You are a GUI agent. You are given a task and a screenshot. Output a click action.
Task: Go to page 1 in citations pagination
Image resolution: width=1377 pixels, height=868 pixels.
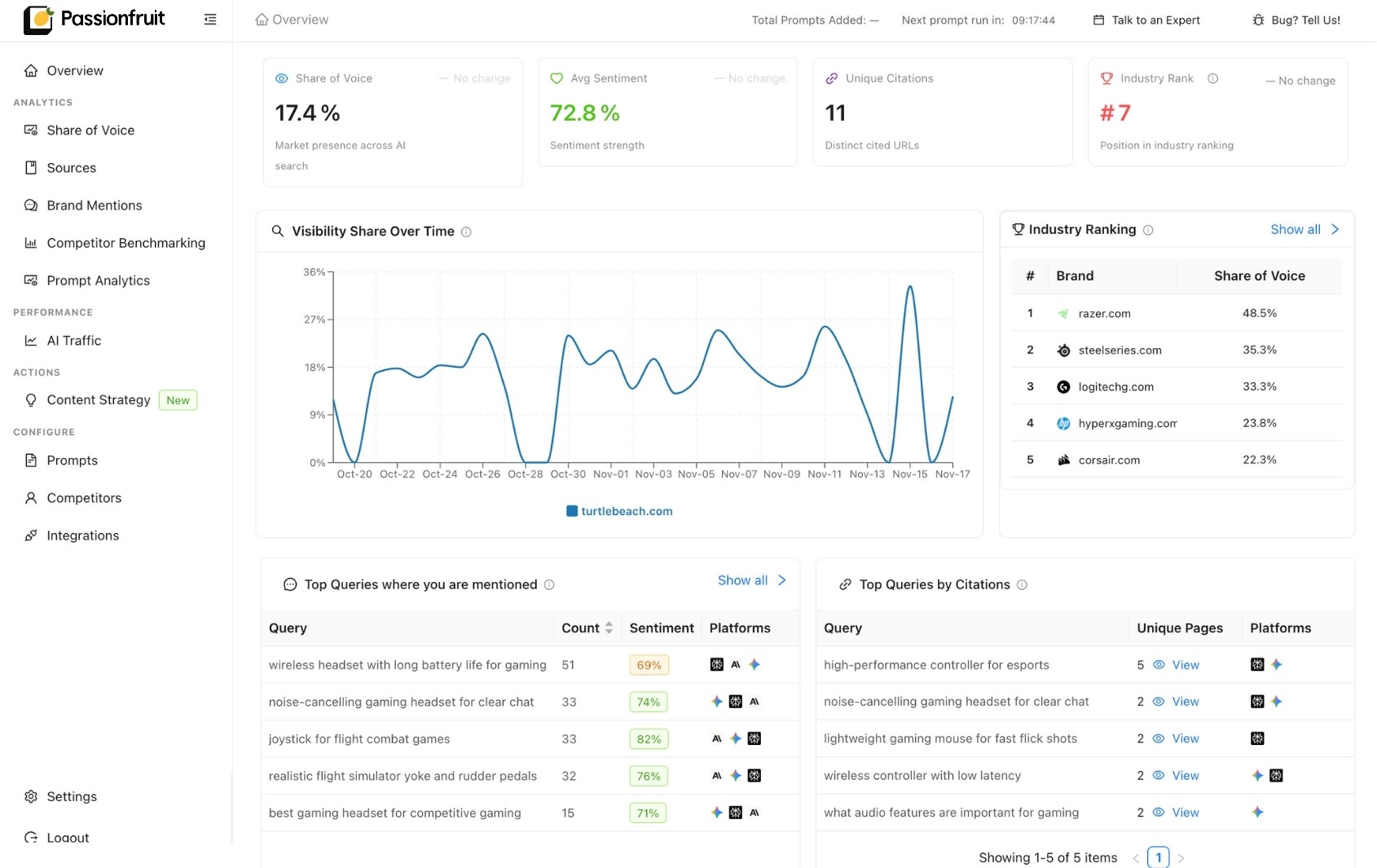tap(1158, 857)
